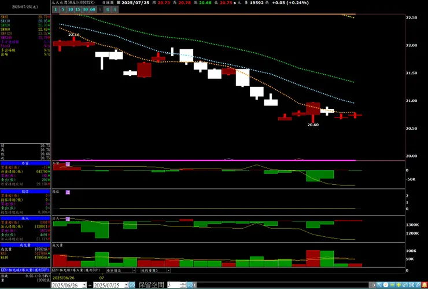428x289 pixels.
Task: Switch to the 5-minute chart period
Action: 63,10
